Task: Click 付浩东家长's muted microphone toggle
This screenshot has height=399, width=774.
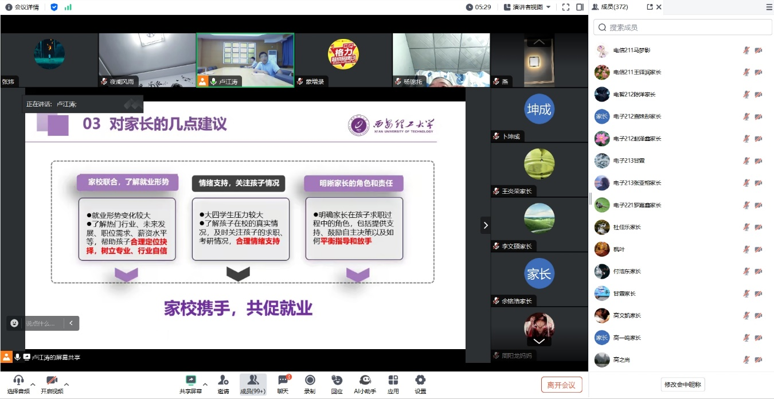Action: 746,271
